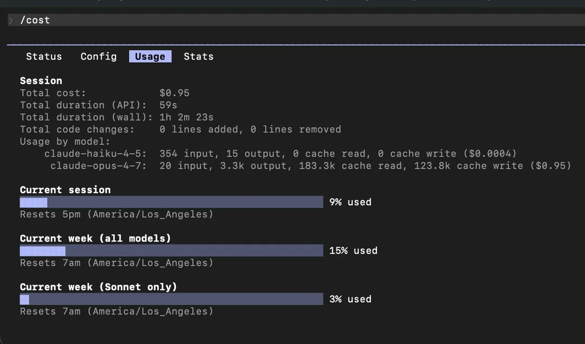Click the 3% used label
The height and width of the screenshot is (344, 585).
click(350, 299)
